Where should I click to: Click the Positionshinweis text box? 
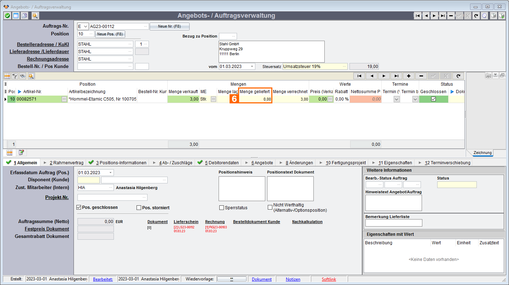[242, 189]
